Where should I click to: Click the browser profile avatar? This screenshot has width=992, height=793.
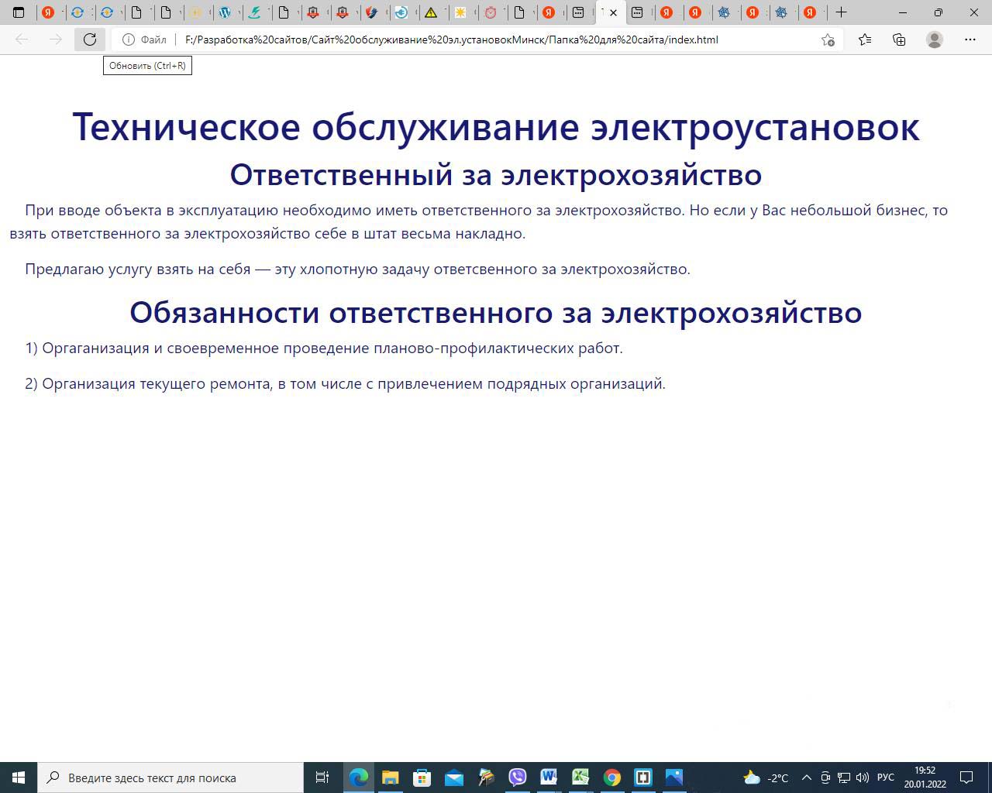coord(935,39)
